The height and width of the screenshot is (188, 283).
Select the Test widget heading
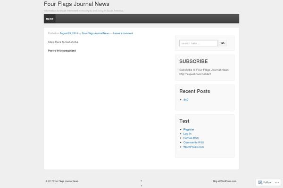pyautogui.click(x=184, y=121)
